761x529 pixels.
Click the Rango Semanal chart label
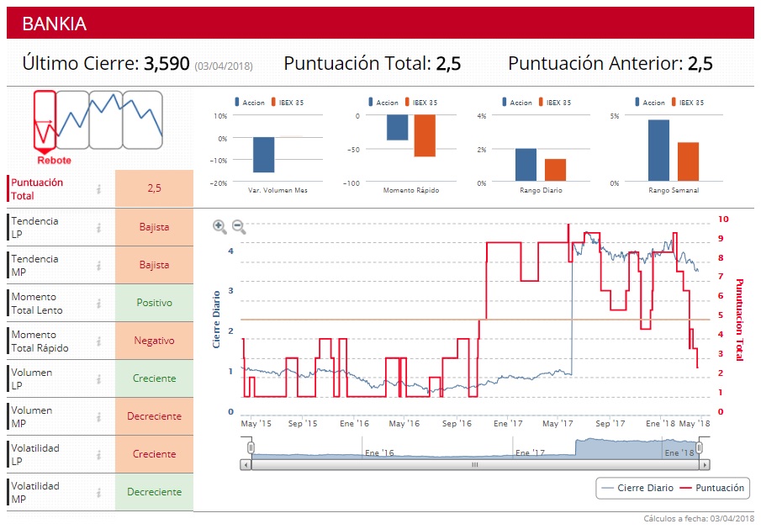tap(674, 190)
